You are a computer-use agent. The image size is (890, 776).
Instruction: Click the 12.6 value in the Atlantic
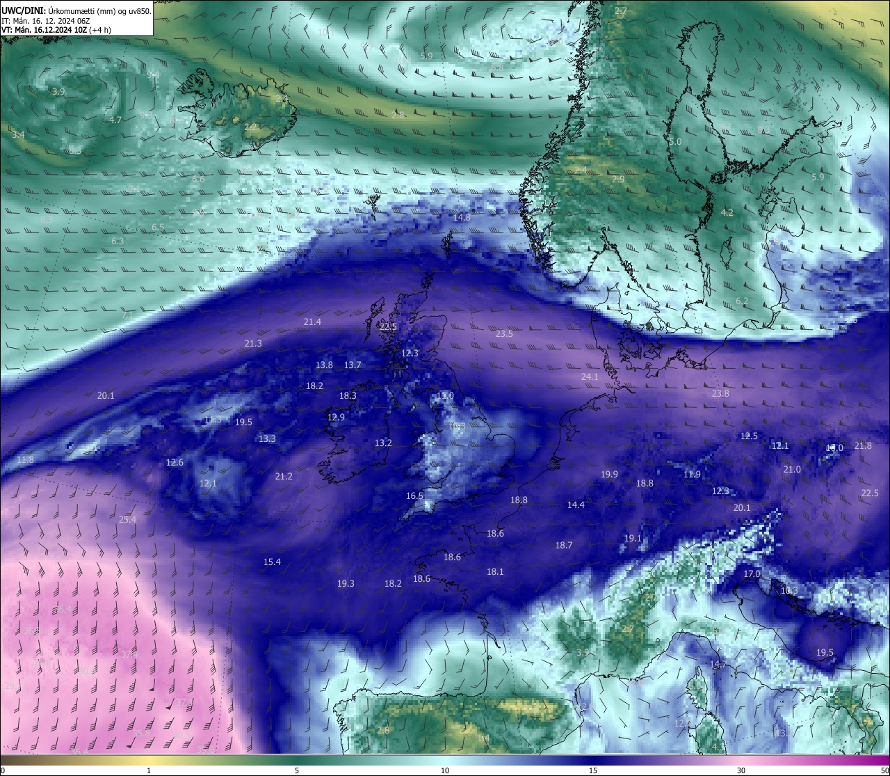coord(175,462)
